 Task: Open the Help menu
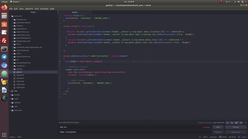point(52,8)
